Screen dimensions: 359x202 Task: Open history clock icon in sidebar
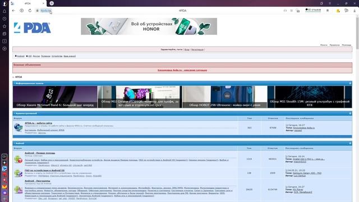pyautogui.click(x=4, y=19)
